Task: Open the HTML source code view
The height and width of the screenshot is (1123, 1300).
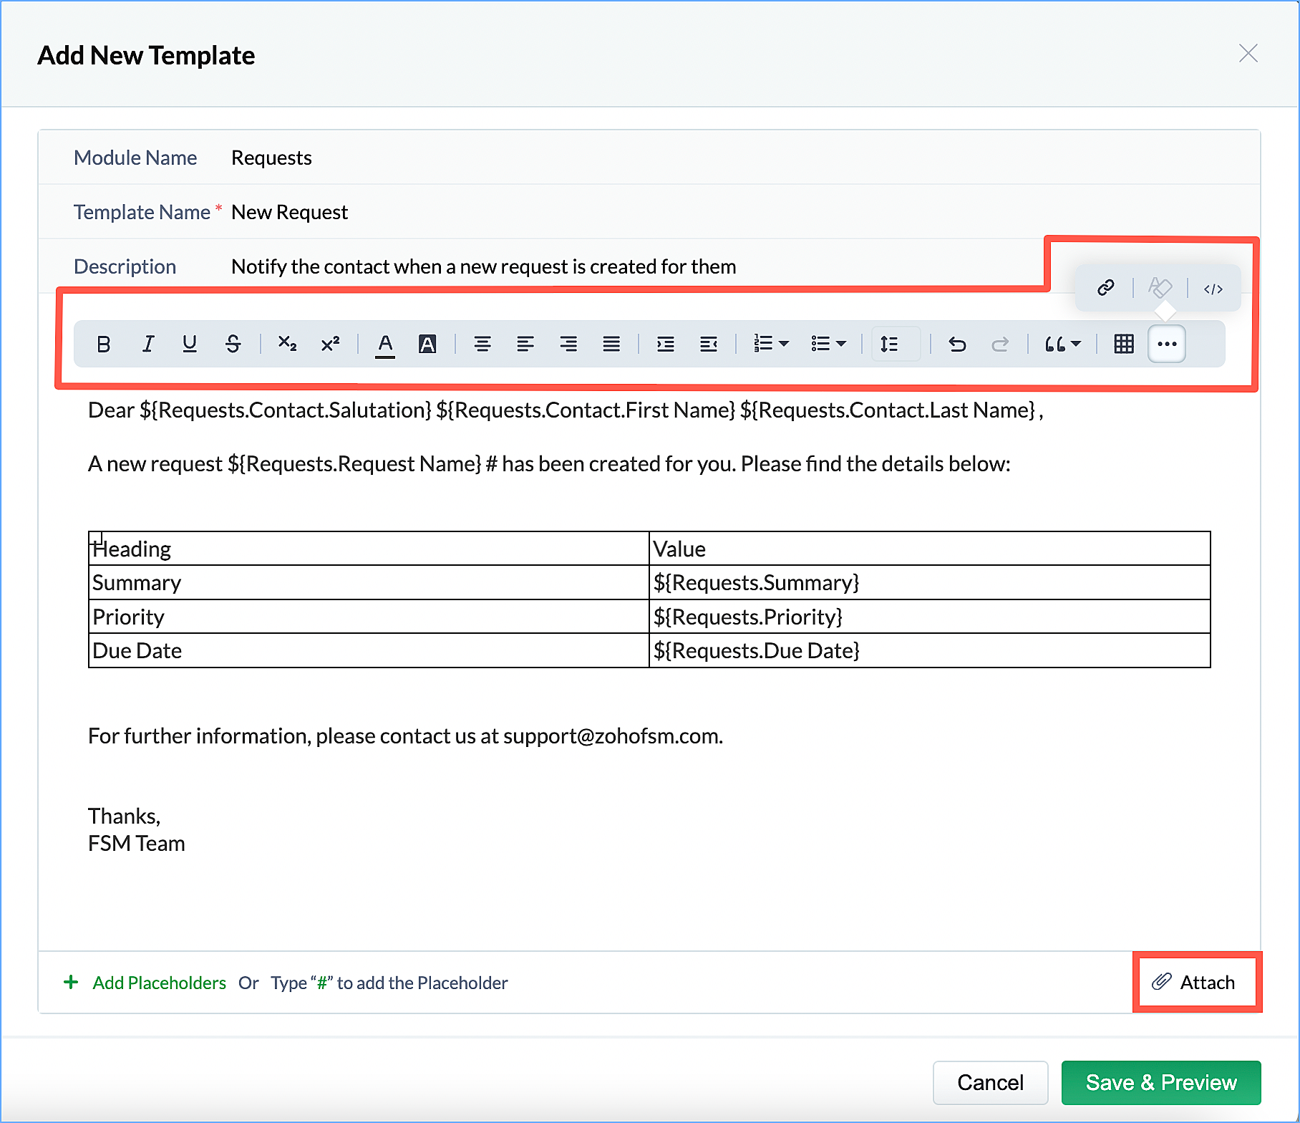Action: point(1213,289)
